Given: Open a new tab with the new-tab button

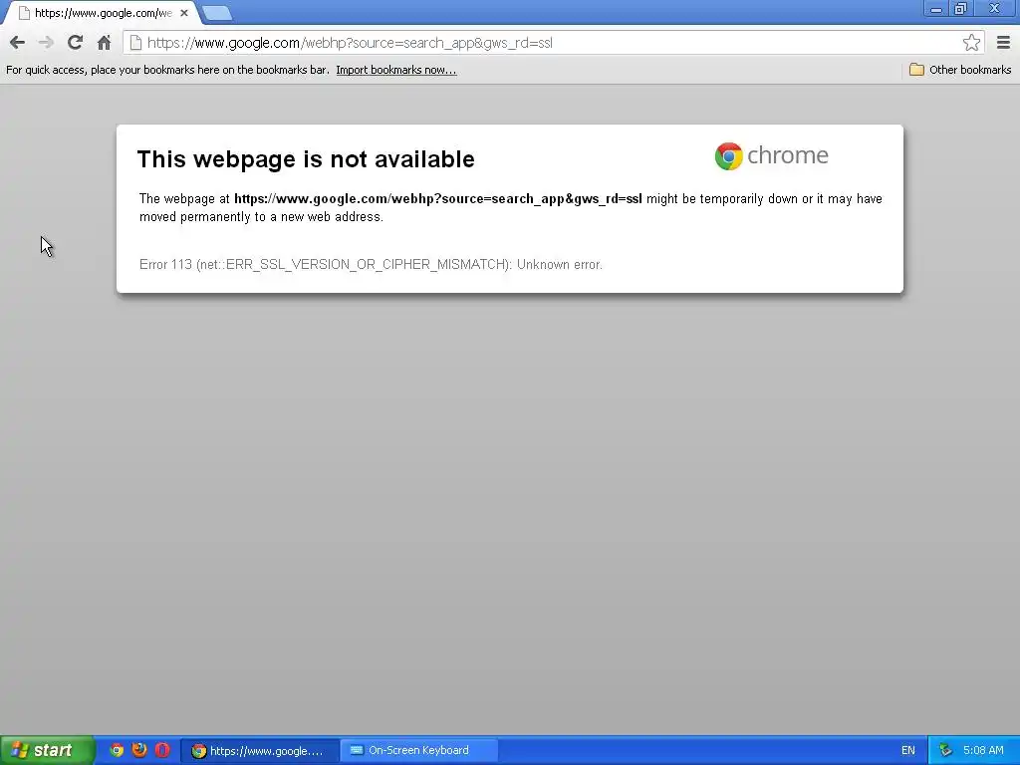Looking at the screenshot, I should coord(216,13).
